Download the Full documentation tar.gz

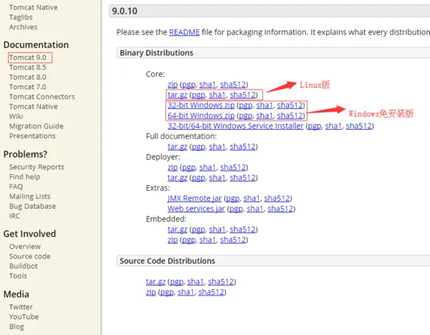tap(178, 146)
